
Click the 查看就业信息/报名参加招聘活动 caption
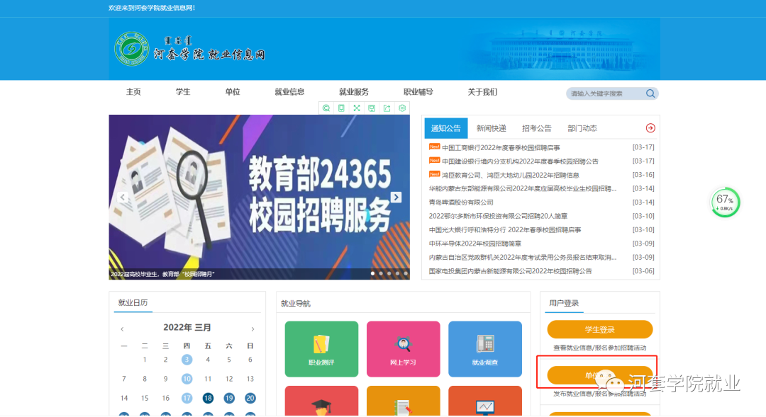(x=600, y=348)
